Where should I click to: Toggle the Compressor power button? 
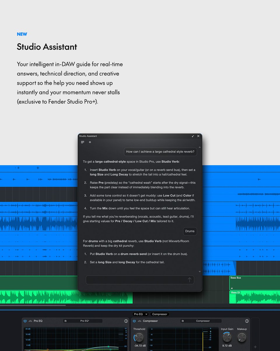click(134, 321)
